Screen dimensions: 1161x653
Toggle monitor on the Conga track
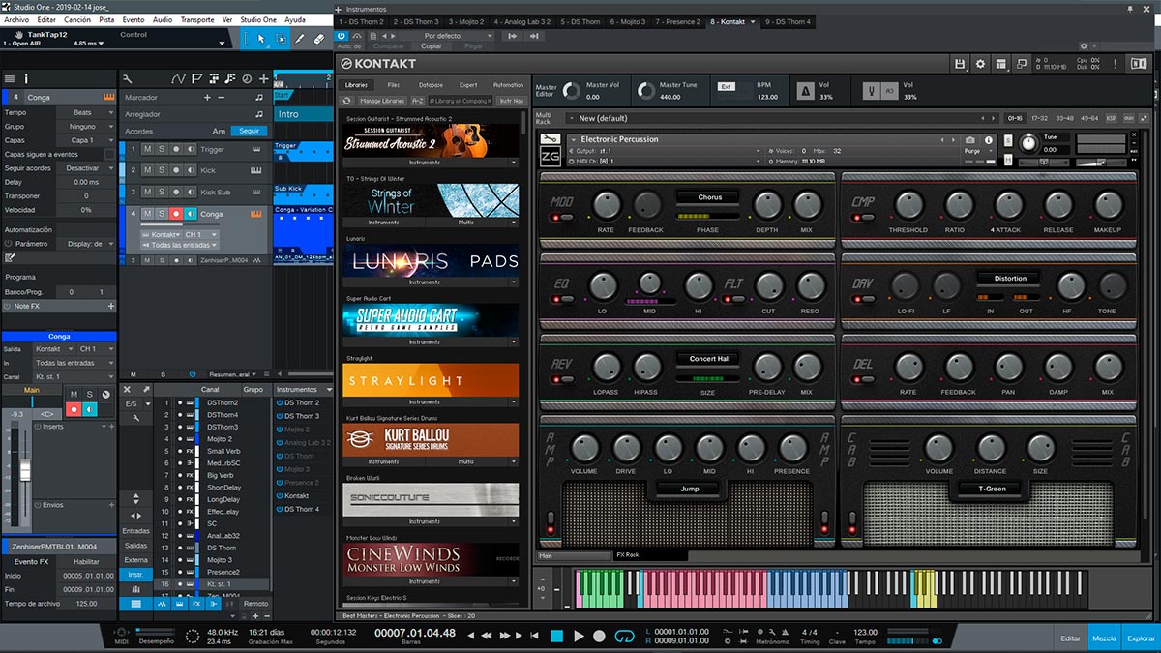tap(191, 214)
